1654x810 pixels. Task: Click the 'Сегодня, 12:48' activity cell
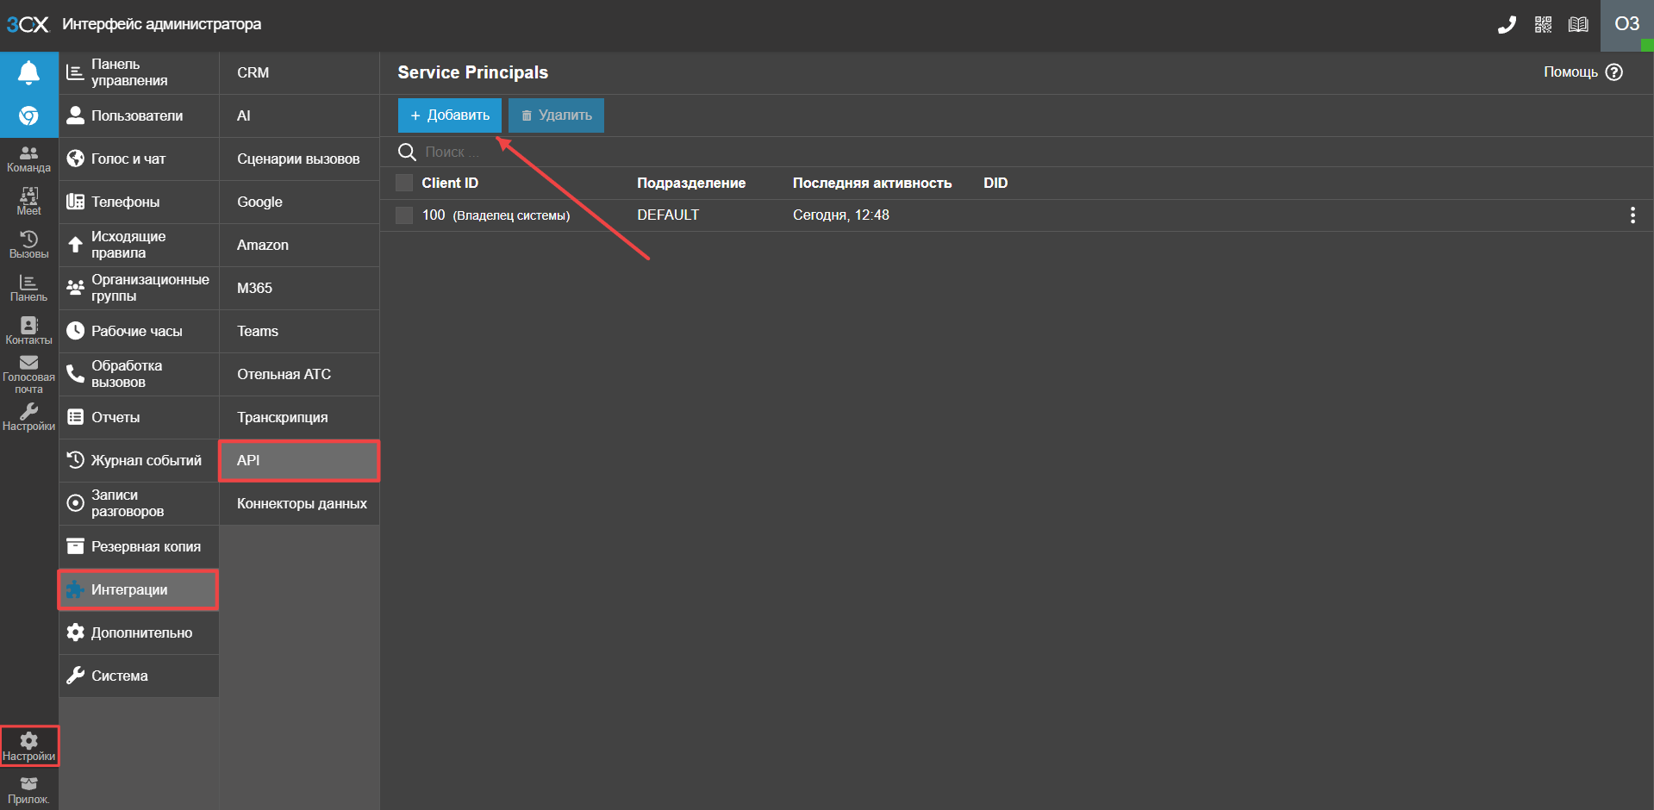(841, 215)
